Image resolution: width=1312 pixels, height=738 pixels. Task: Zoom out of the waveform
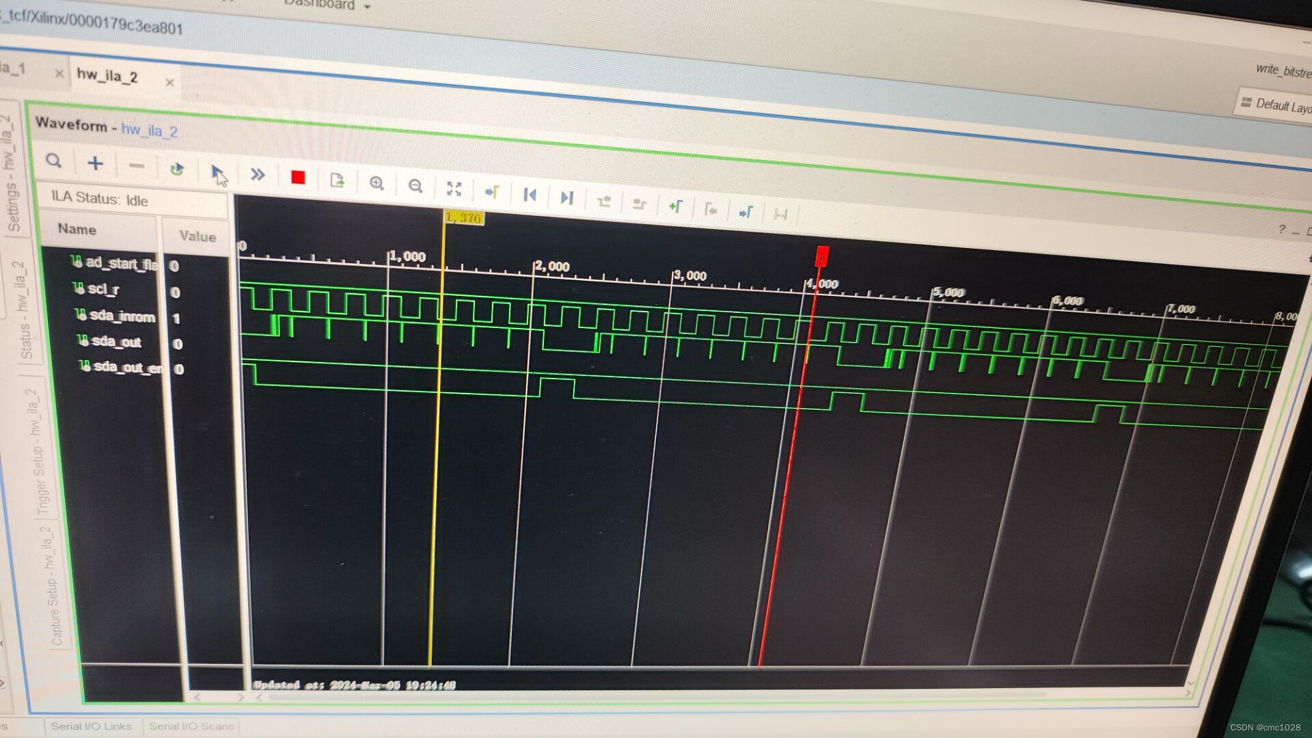415,185
